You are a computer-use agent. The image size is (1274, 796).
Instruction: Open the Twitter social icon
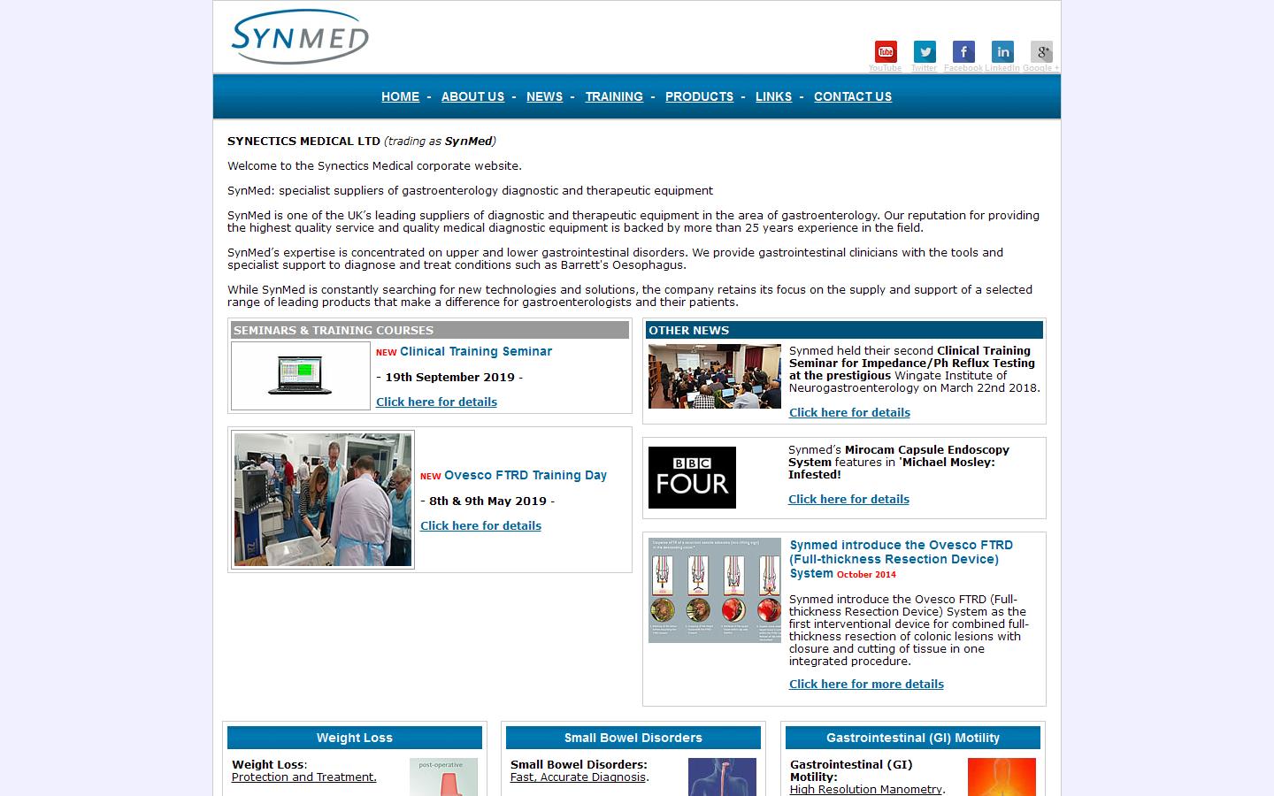click(x=925, y=51)
